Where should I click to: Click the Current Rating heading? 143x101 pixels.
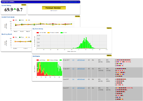point(6,5)
